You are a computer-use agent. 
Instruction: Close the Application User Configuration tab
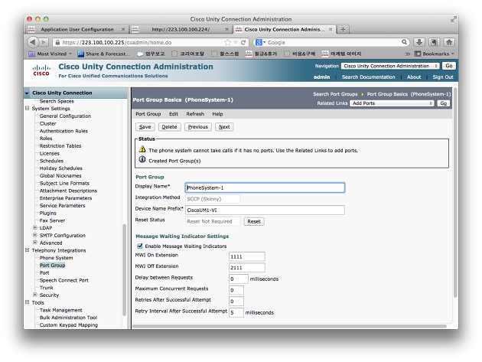pyautogui.click(x=123, y=30)
